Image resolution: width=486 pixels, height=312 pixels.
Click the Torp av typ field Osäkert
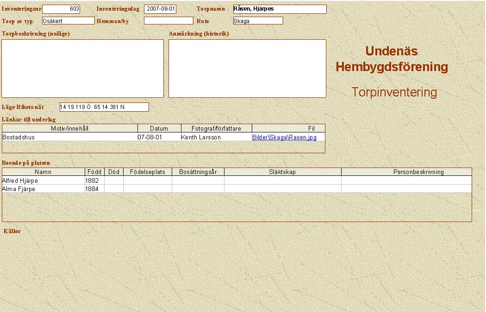(x=68, y=21)
